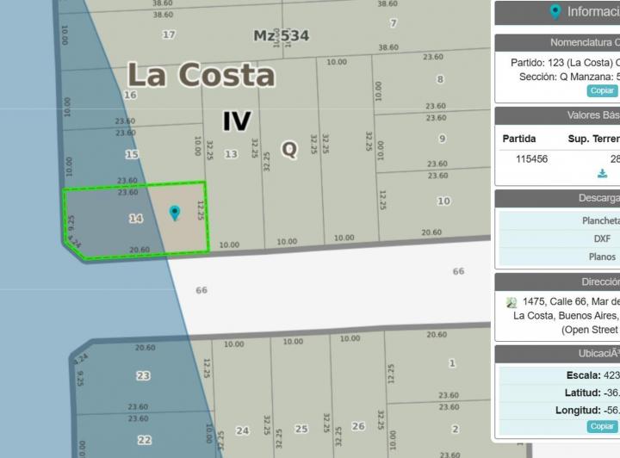Select parcel 25 on the map

[301, 429]
